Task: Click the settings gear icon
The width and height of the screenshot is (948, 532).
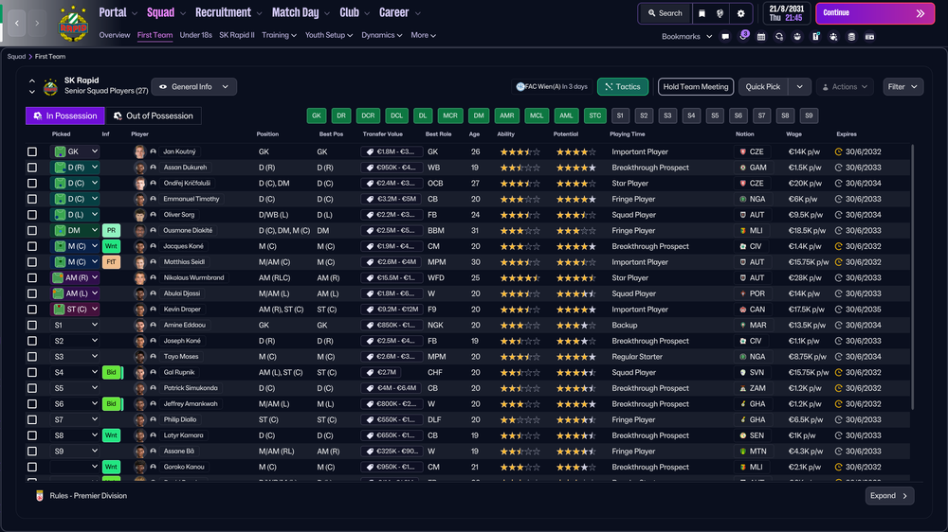Action: 740,13
